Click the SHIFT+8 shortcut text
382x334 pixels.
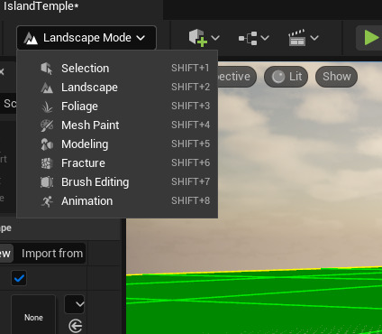[x=190, y=200]
